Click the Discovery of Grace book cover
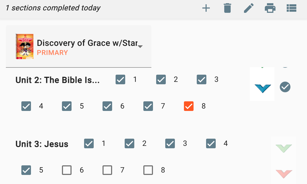This screenshot has height=184, width=307. pos(25,46)
